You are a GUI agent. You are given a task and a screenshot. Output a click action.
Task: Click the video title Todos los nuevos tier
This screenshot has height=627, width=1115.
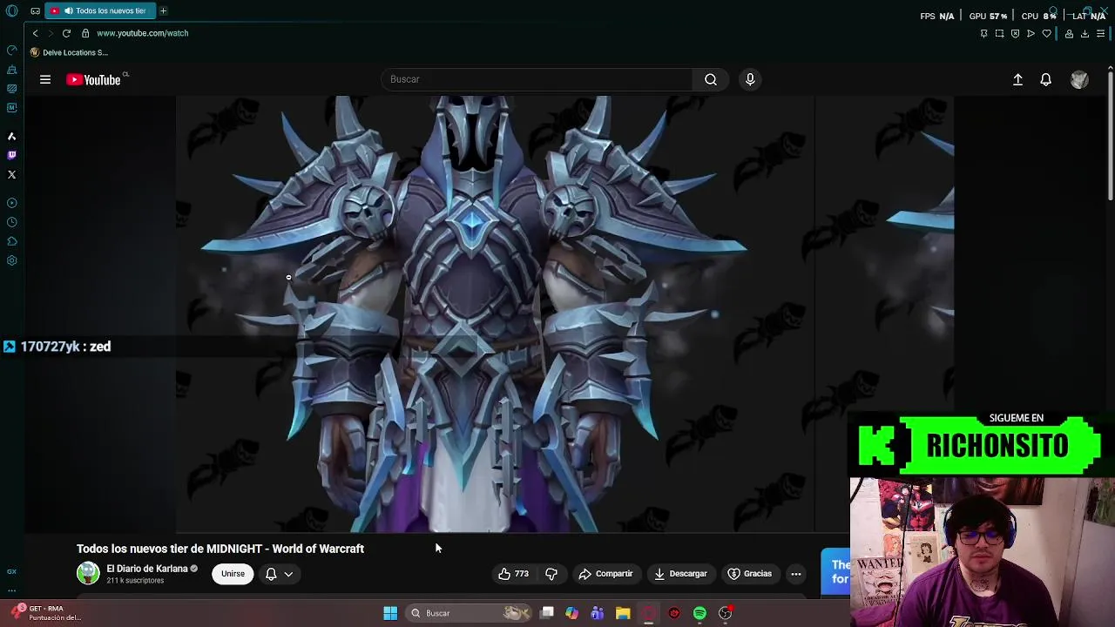[220, 549]
